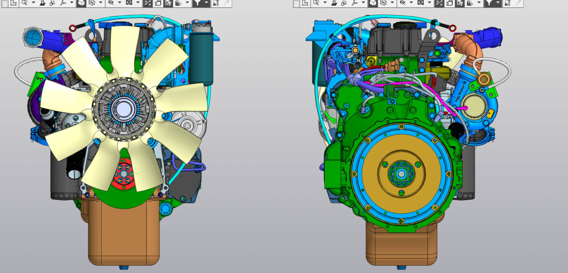Toggle the crossed-eye hide icon, left toolbar
The height and width of the screenshot is (273, 568).
(111, 3)
